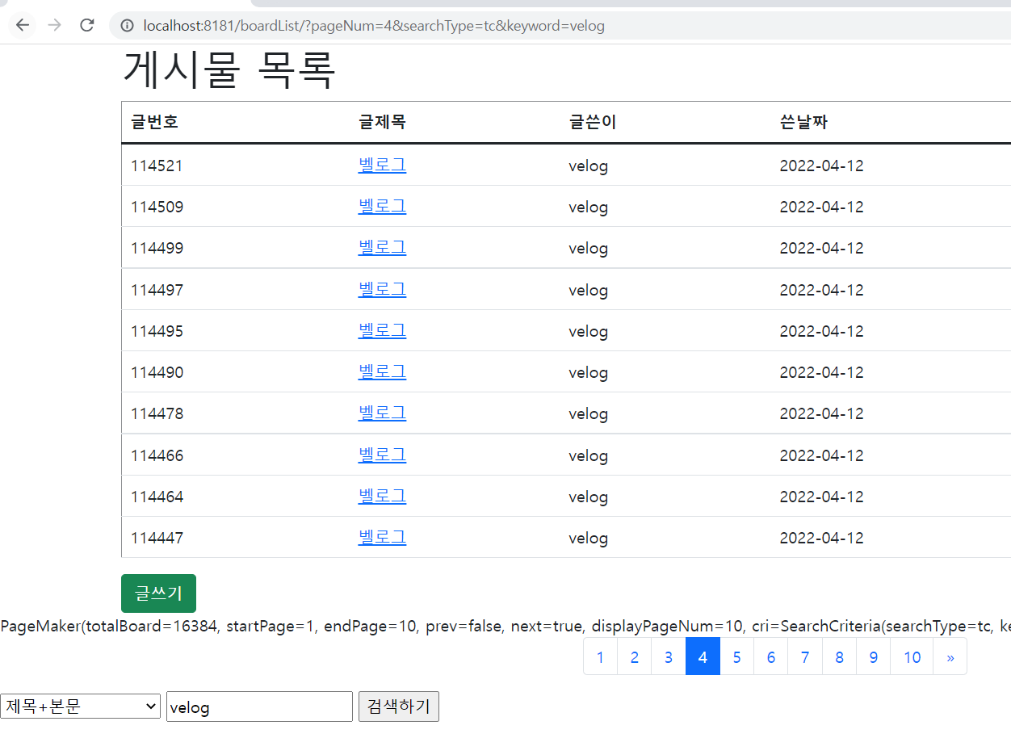
Task: Click the PageMaker debug text line
Action: point(505,627)
